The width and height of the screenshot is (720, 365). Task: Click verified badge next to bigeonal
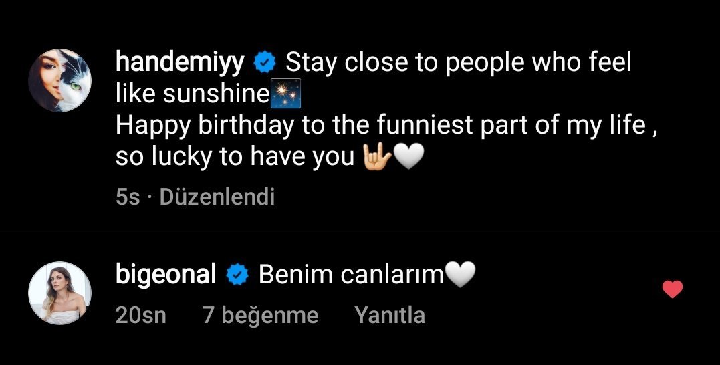pyautogui.click(x=237, y=275)
